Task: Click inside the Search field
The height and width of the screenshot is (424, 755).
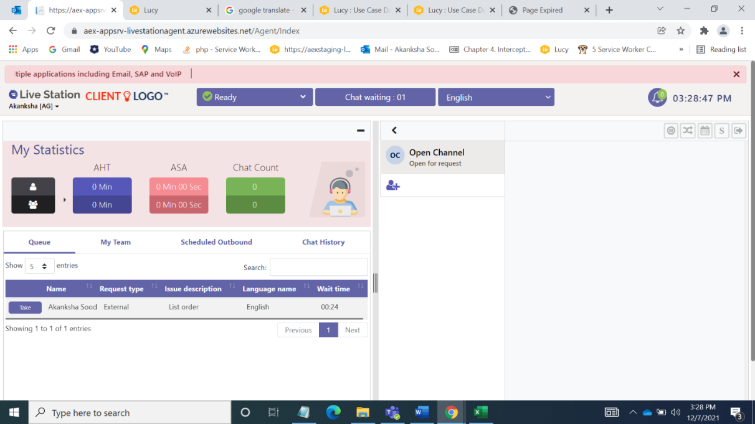Action: click(318, 266)
